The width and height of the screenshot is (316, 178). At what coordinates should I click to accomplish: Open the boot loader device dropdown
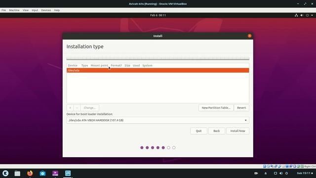click(158, 120)
